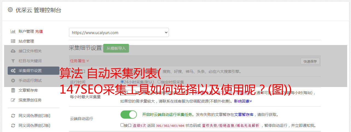Open 文章暂存库 in the sidebar
The height and width of the screenshot is (132, 351).
click(x=28, y=90)
